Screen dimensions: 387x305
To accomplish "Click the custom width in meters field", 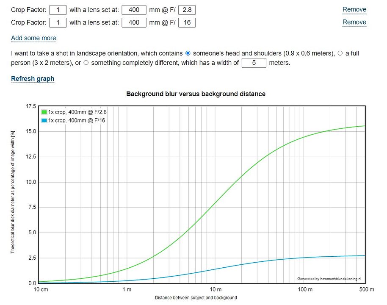I will [x=254, y=63].
